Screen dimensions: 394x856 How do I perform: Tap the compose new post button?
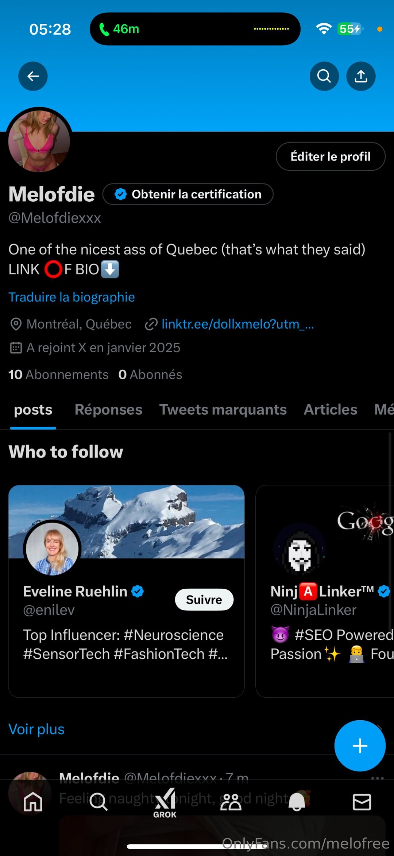[x=360, y=745]
